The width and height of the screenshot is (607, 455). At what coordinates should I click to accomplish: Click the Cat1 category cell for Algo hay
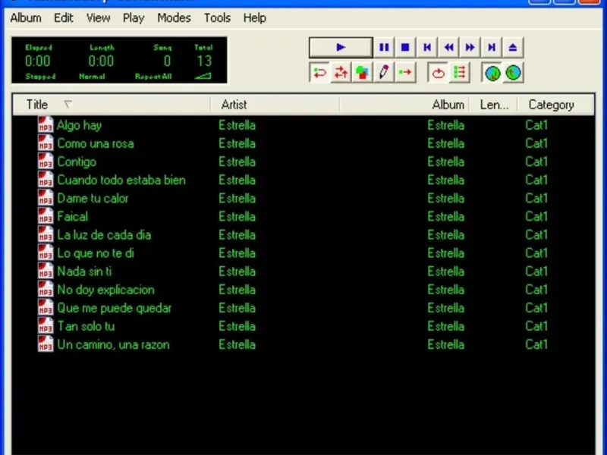536,125
